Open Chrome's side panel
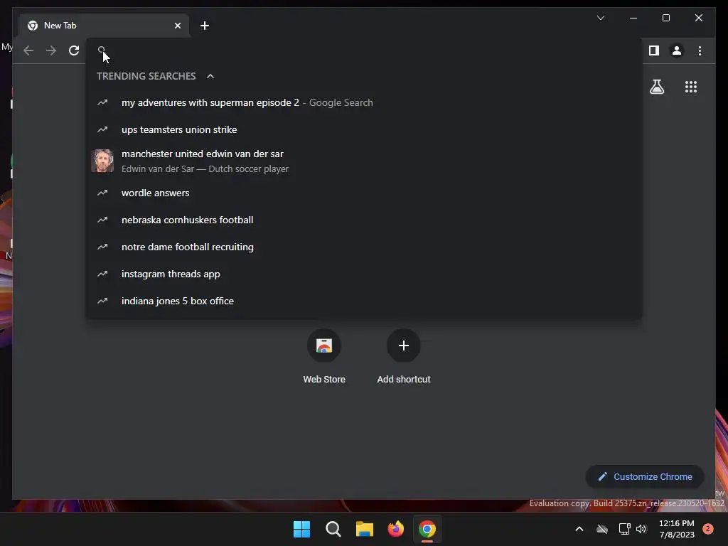The width and height of the screenshot is (728, 546). 654,50
